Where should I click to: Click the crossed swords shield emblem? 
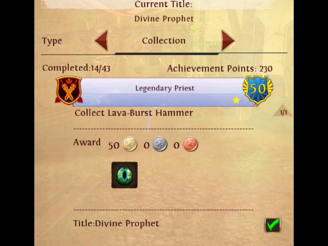69,90
